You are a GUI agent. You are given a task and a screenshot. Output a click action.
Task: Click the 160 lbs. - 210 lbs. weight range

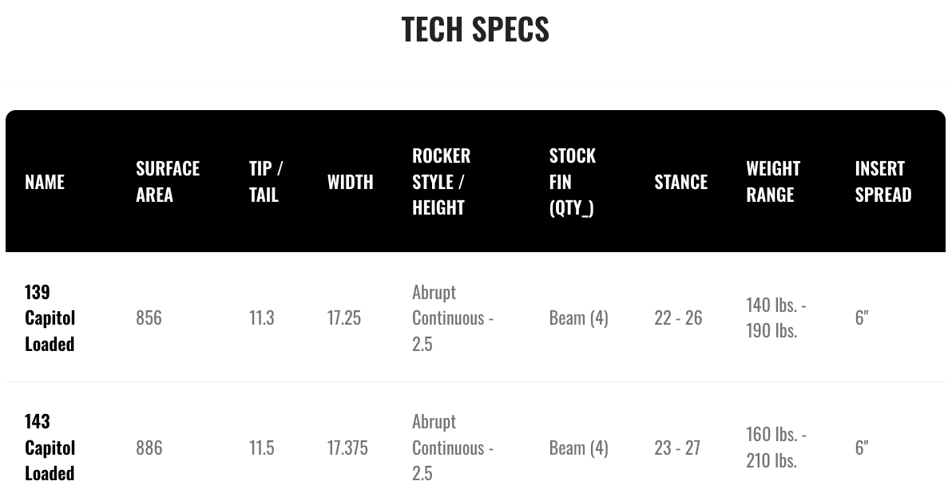click(776, 448)
